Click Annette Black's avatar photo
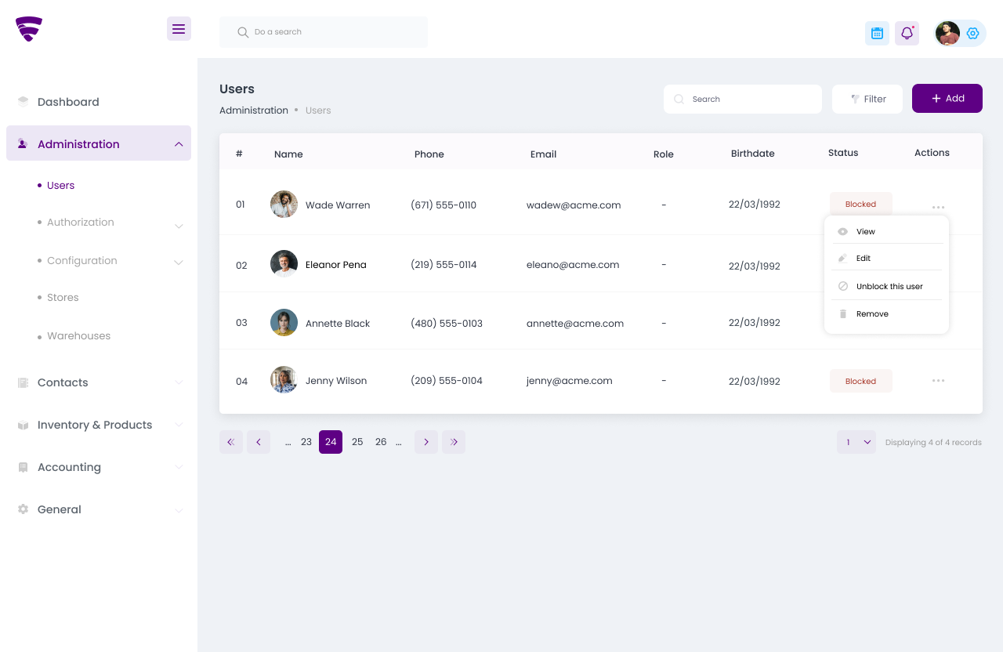This screenshot has height=652, width=1003. click(x=284, y=322)
